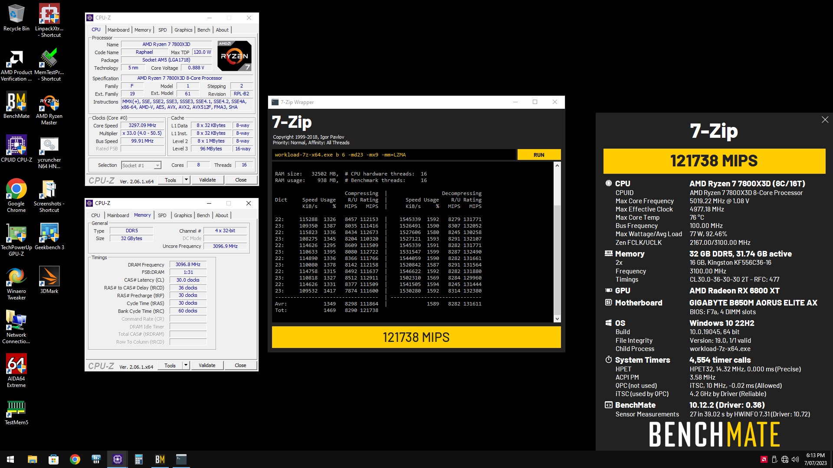Open SPD tab in top CPU-Z
833x468 pixels.
[x=163, y=30]
